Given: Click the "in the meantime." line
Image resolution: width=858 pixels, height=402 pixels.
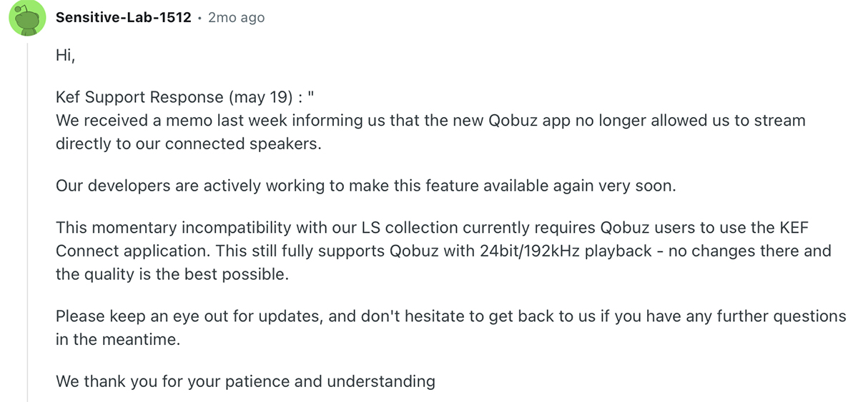Looking at the screenshot, I should (118, 338).
